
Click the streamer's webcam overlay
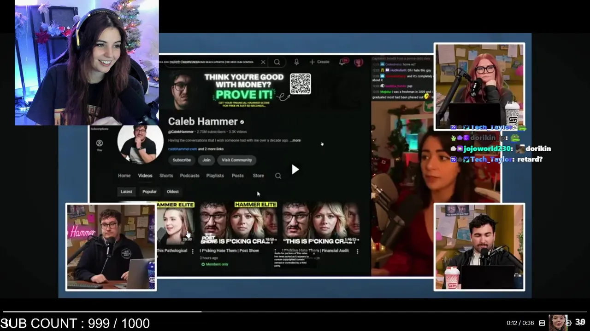click(87, 63)
